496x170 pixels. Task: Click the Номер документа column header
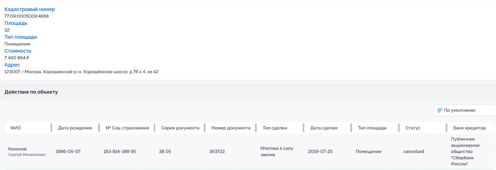231,128
